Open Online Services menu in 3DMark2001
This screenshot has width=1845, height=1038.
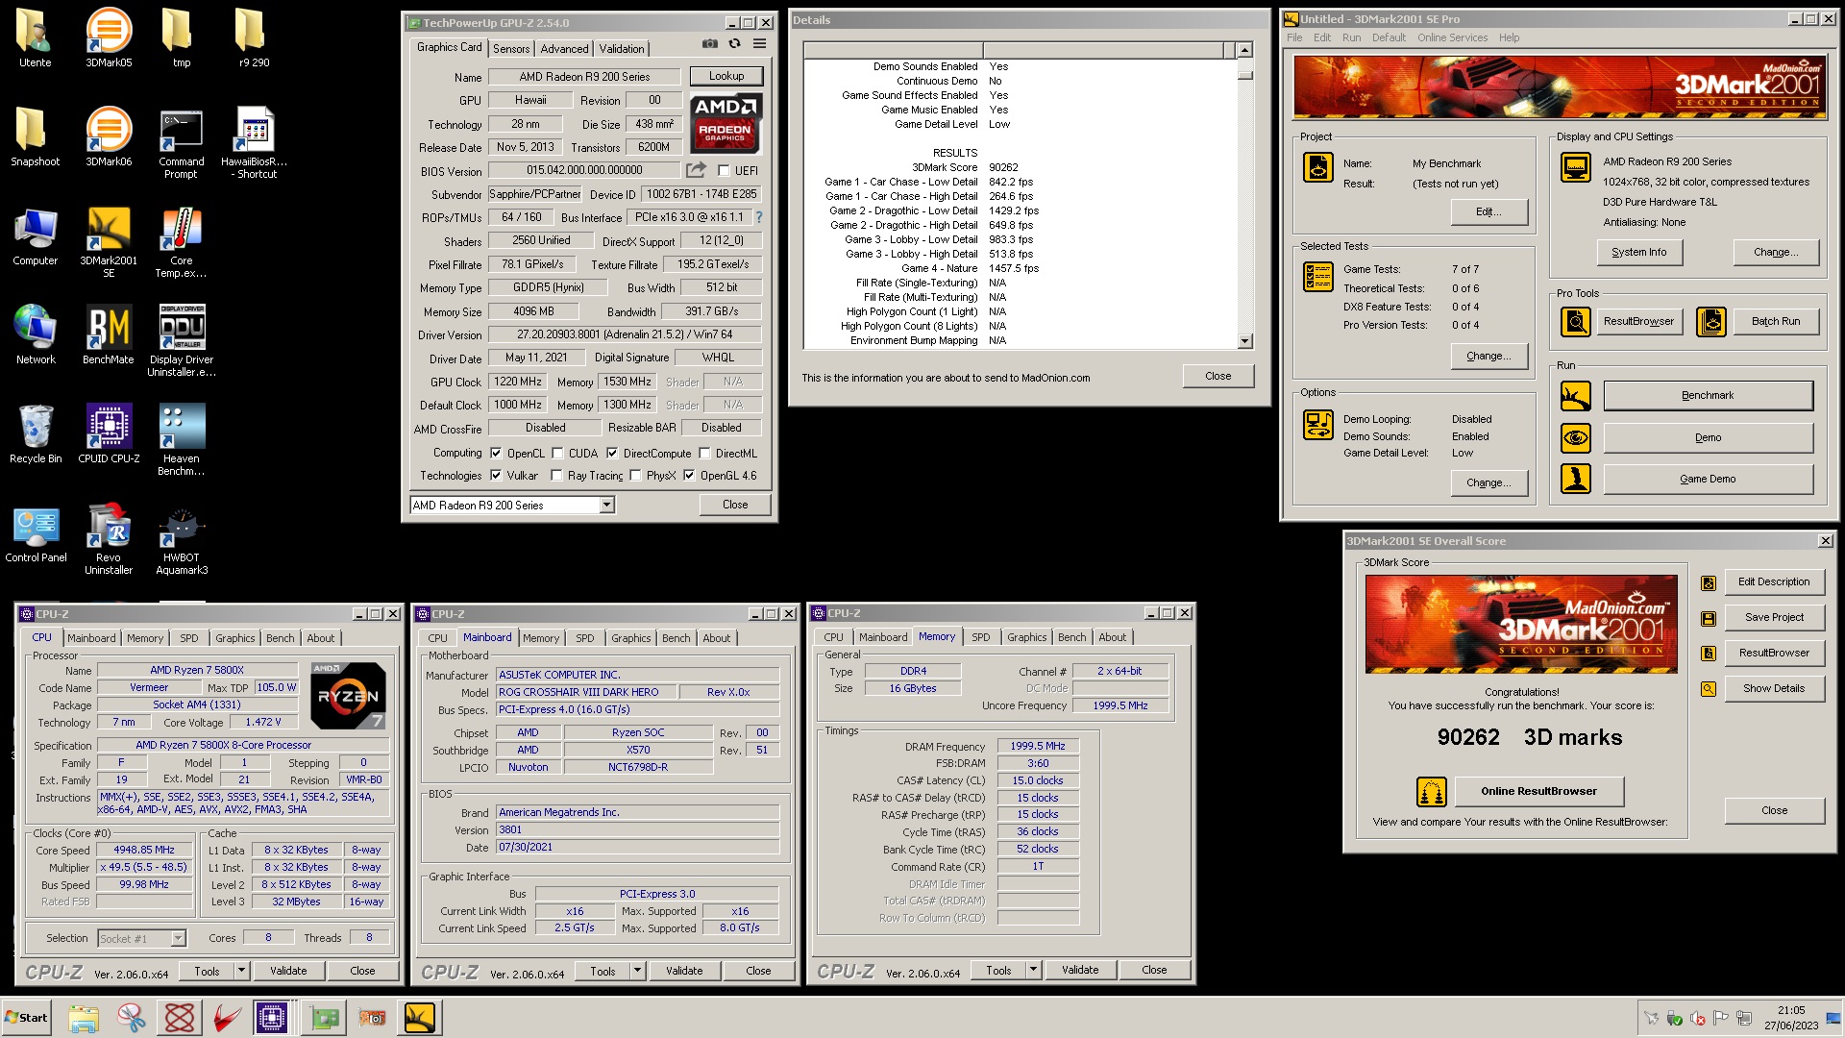(x=1452, y=37)
